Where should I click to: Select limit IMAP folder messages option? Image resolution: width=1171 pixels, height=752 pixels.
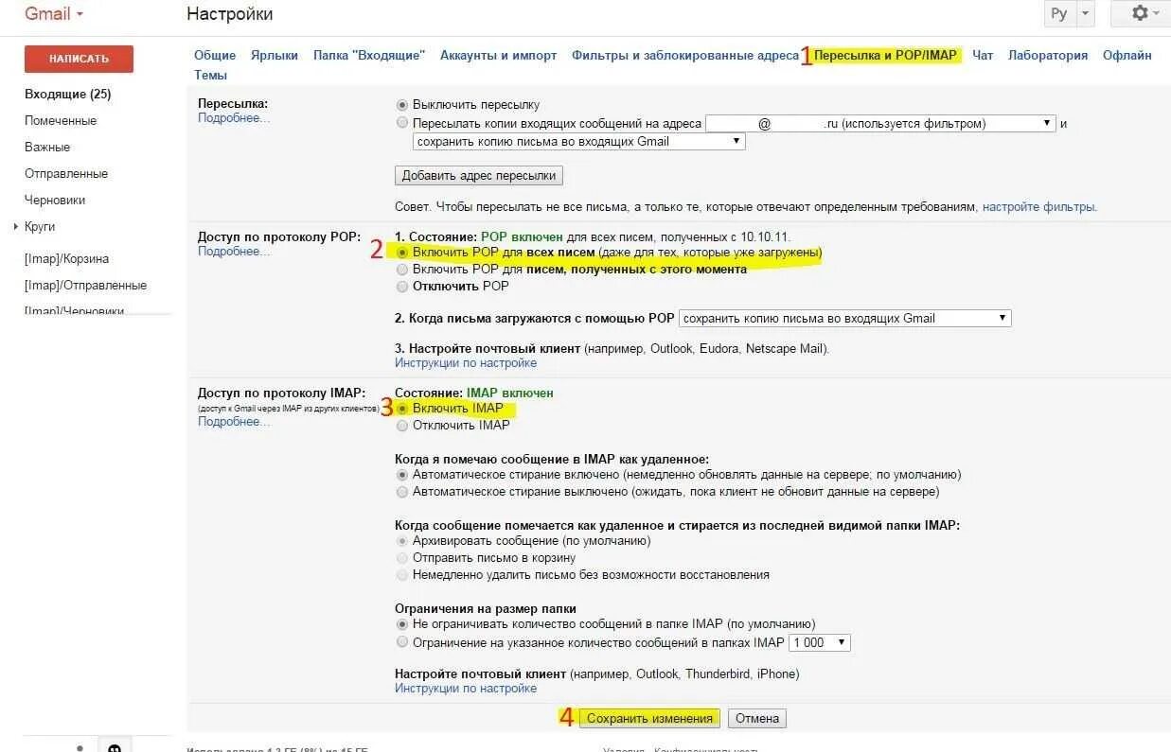[402, 642]
